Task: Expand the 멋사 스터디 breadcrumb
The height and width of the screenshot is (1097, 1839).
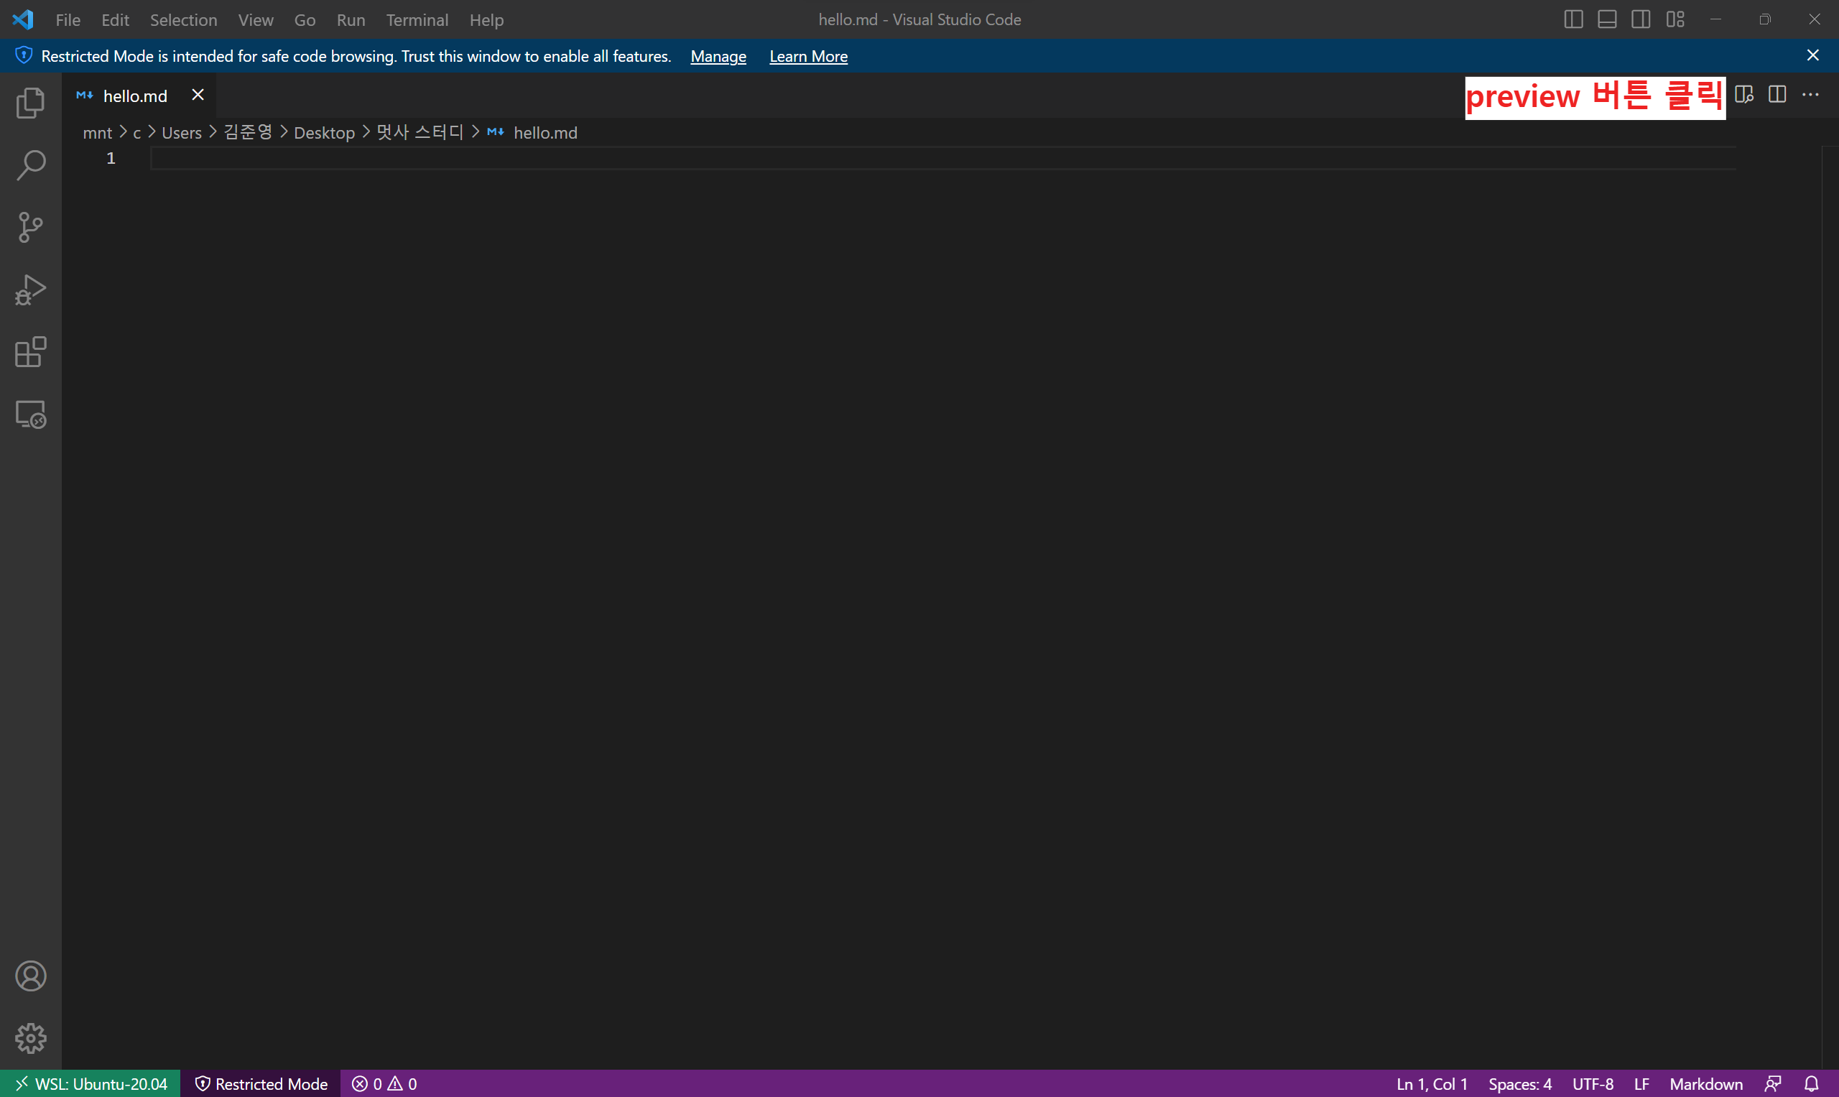Action: 420,132
